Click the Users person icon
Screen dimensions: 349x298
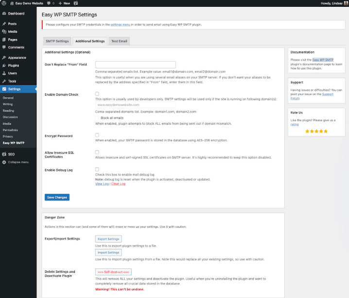click(4, 73)
